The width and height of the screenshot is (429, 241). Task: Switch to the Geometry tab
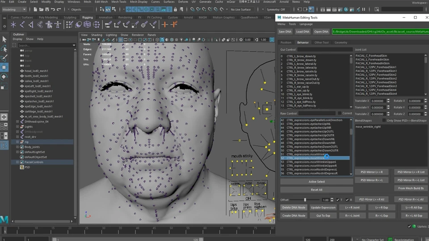341,42
